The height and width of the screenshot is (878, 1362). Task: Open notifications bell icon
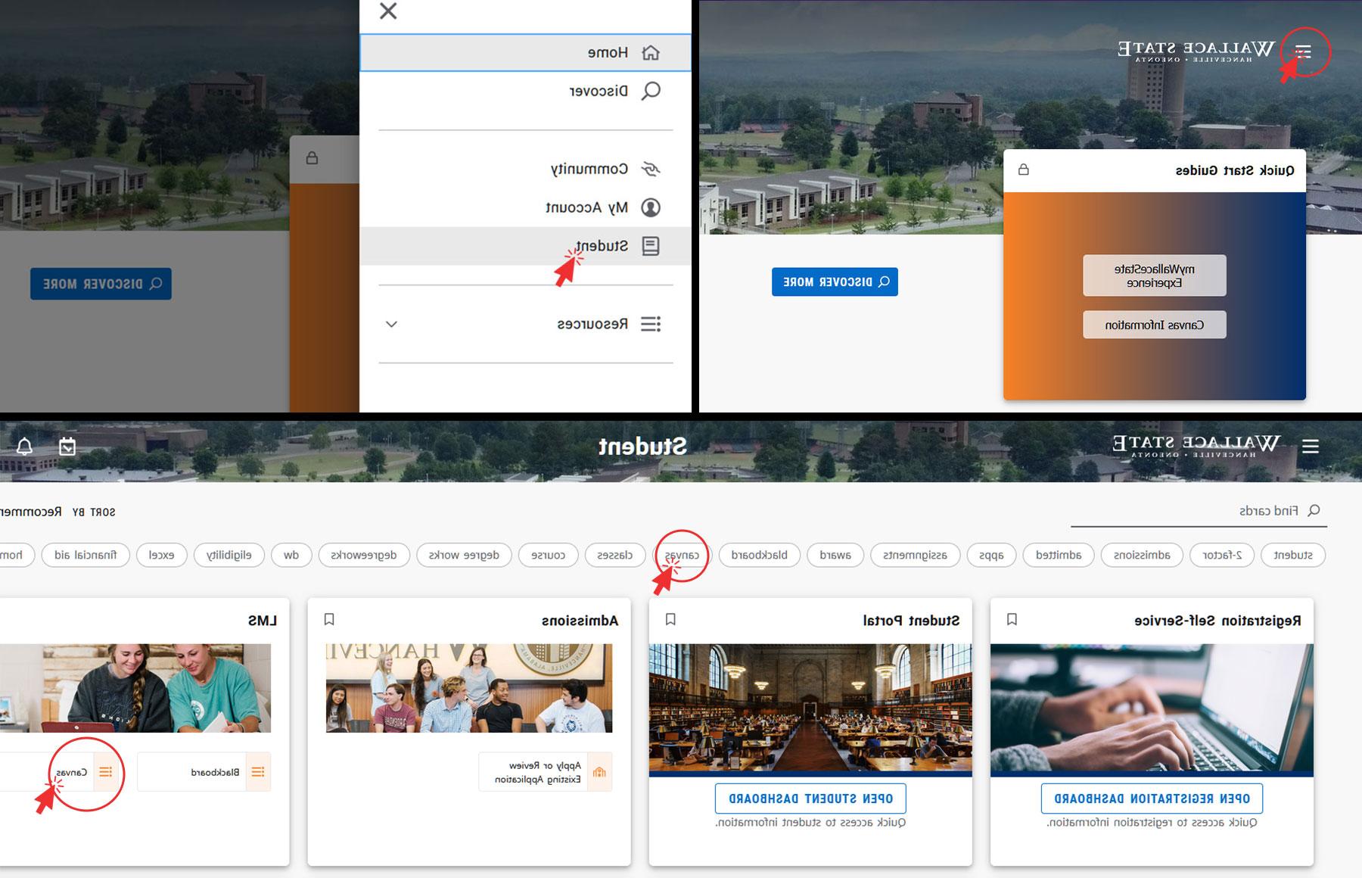coord(25,447)
